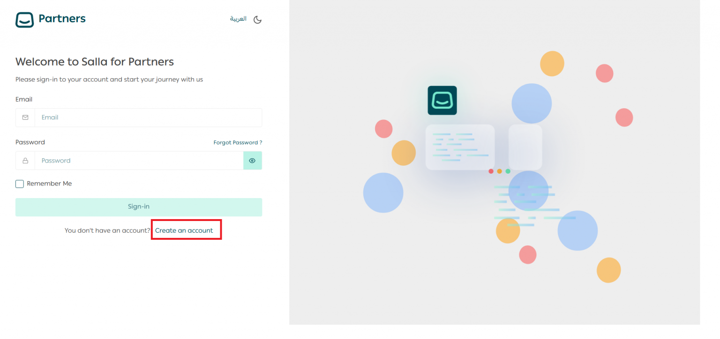Viewport: 720px width, 339px height.
Task: Click the small red window dot in illustration
Action: (491, 171)
